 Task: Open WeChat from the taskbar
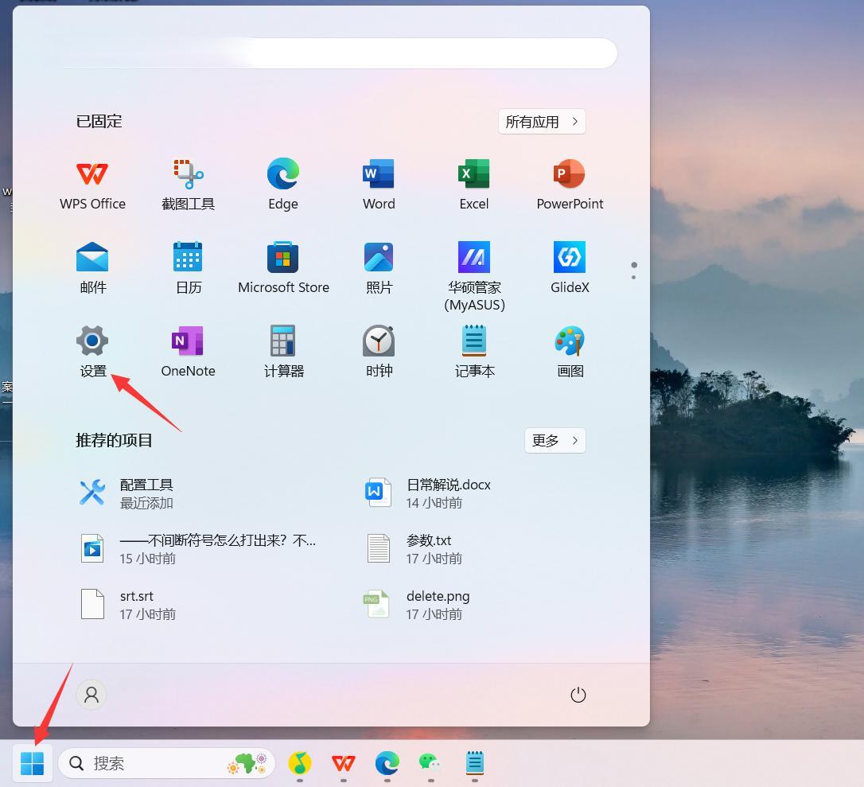(430, 763)
